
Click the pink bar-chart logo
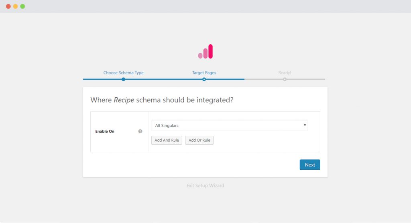(205, 52)
